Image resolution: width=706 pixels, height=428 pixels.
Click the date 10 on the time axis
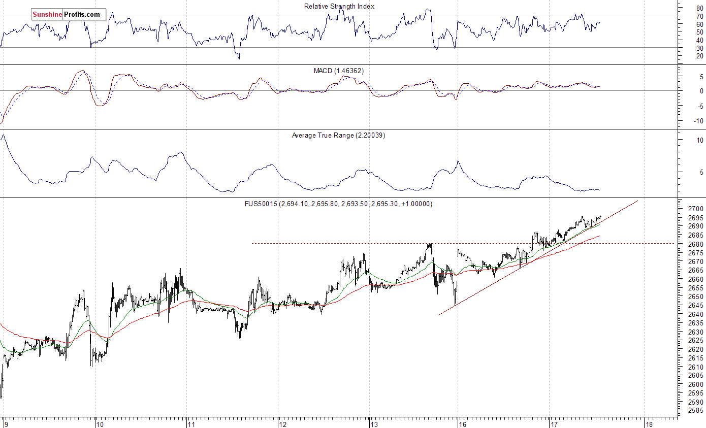[100, 424]
